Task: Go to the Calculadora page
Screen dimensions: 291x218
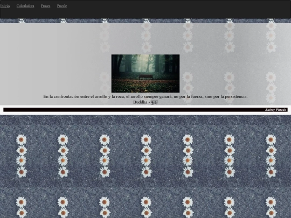Action: click(25, 6)
